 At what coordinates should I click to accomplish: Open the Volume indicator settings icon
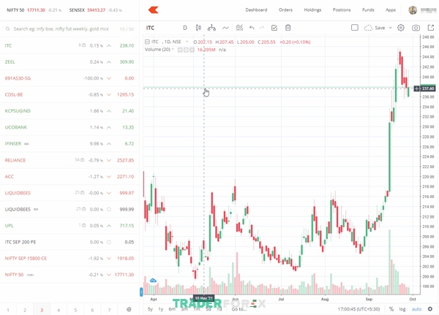click(186, 50)
